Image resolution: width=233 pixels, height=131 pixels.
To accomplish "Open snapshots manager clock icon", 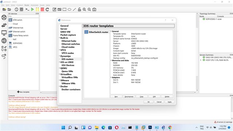I will [16, 9].
